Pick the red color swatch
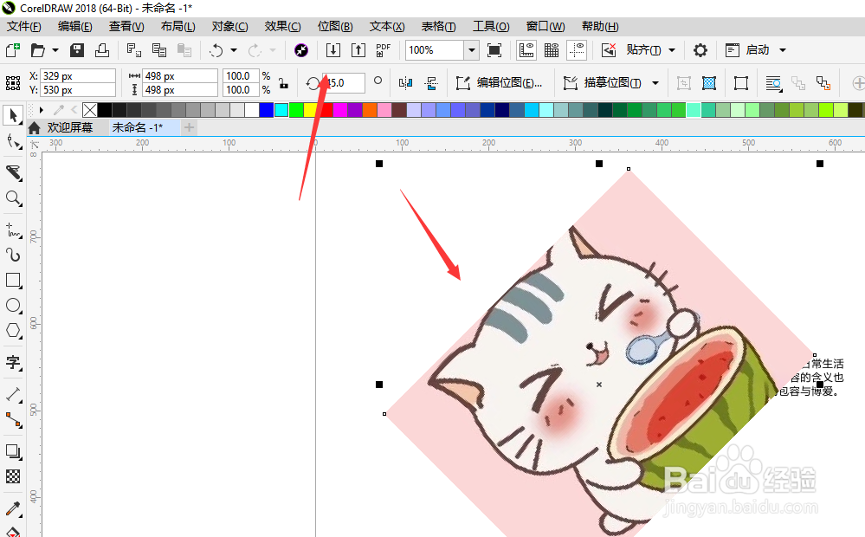 (x=326, y=110)
